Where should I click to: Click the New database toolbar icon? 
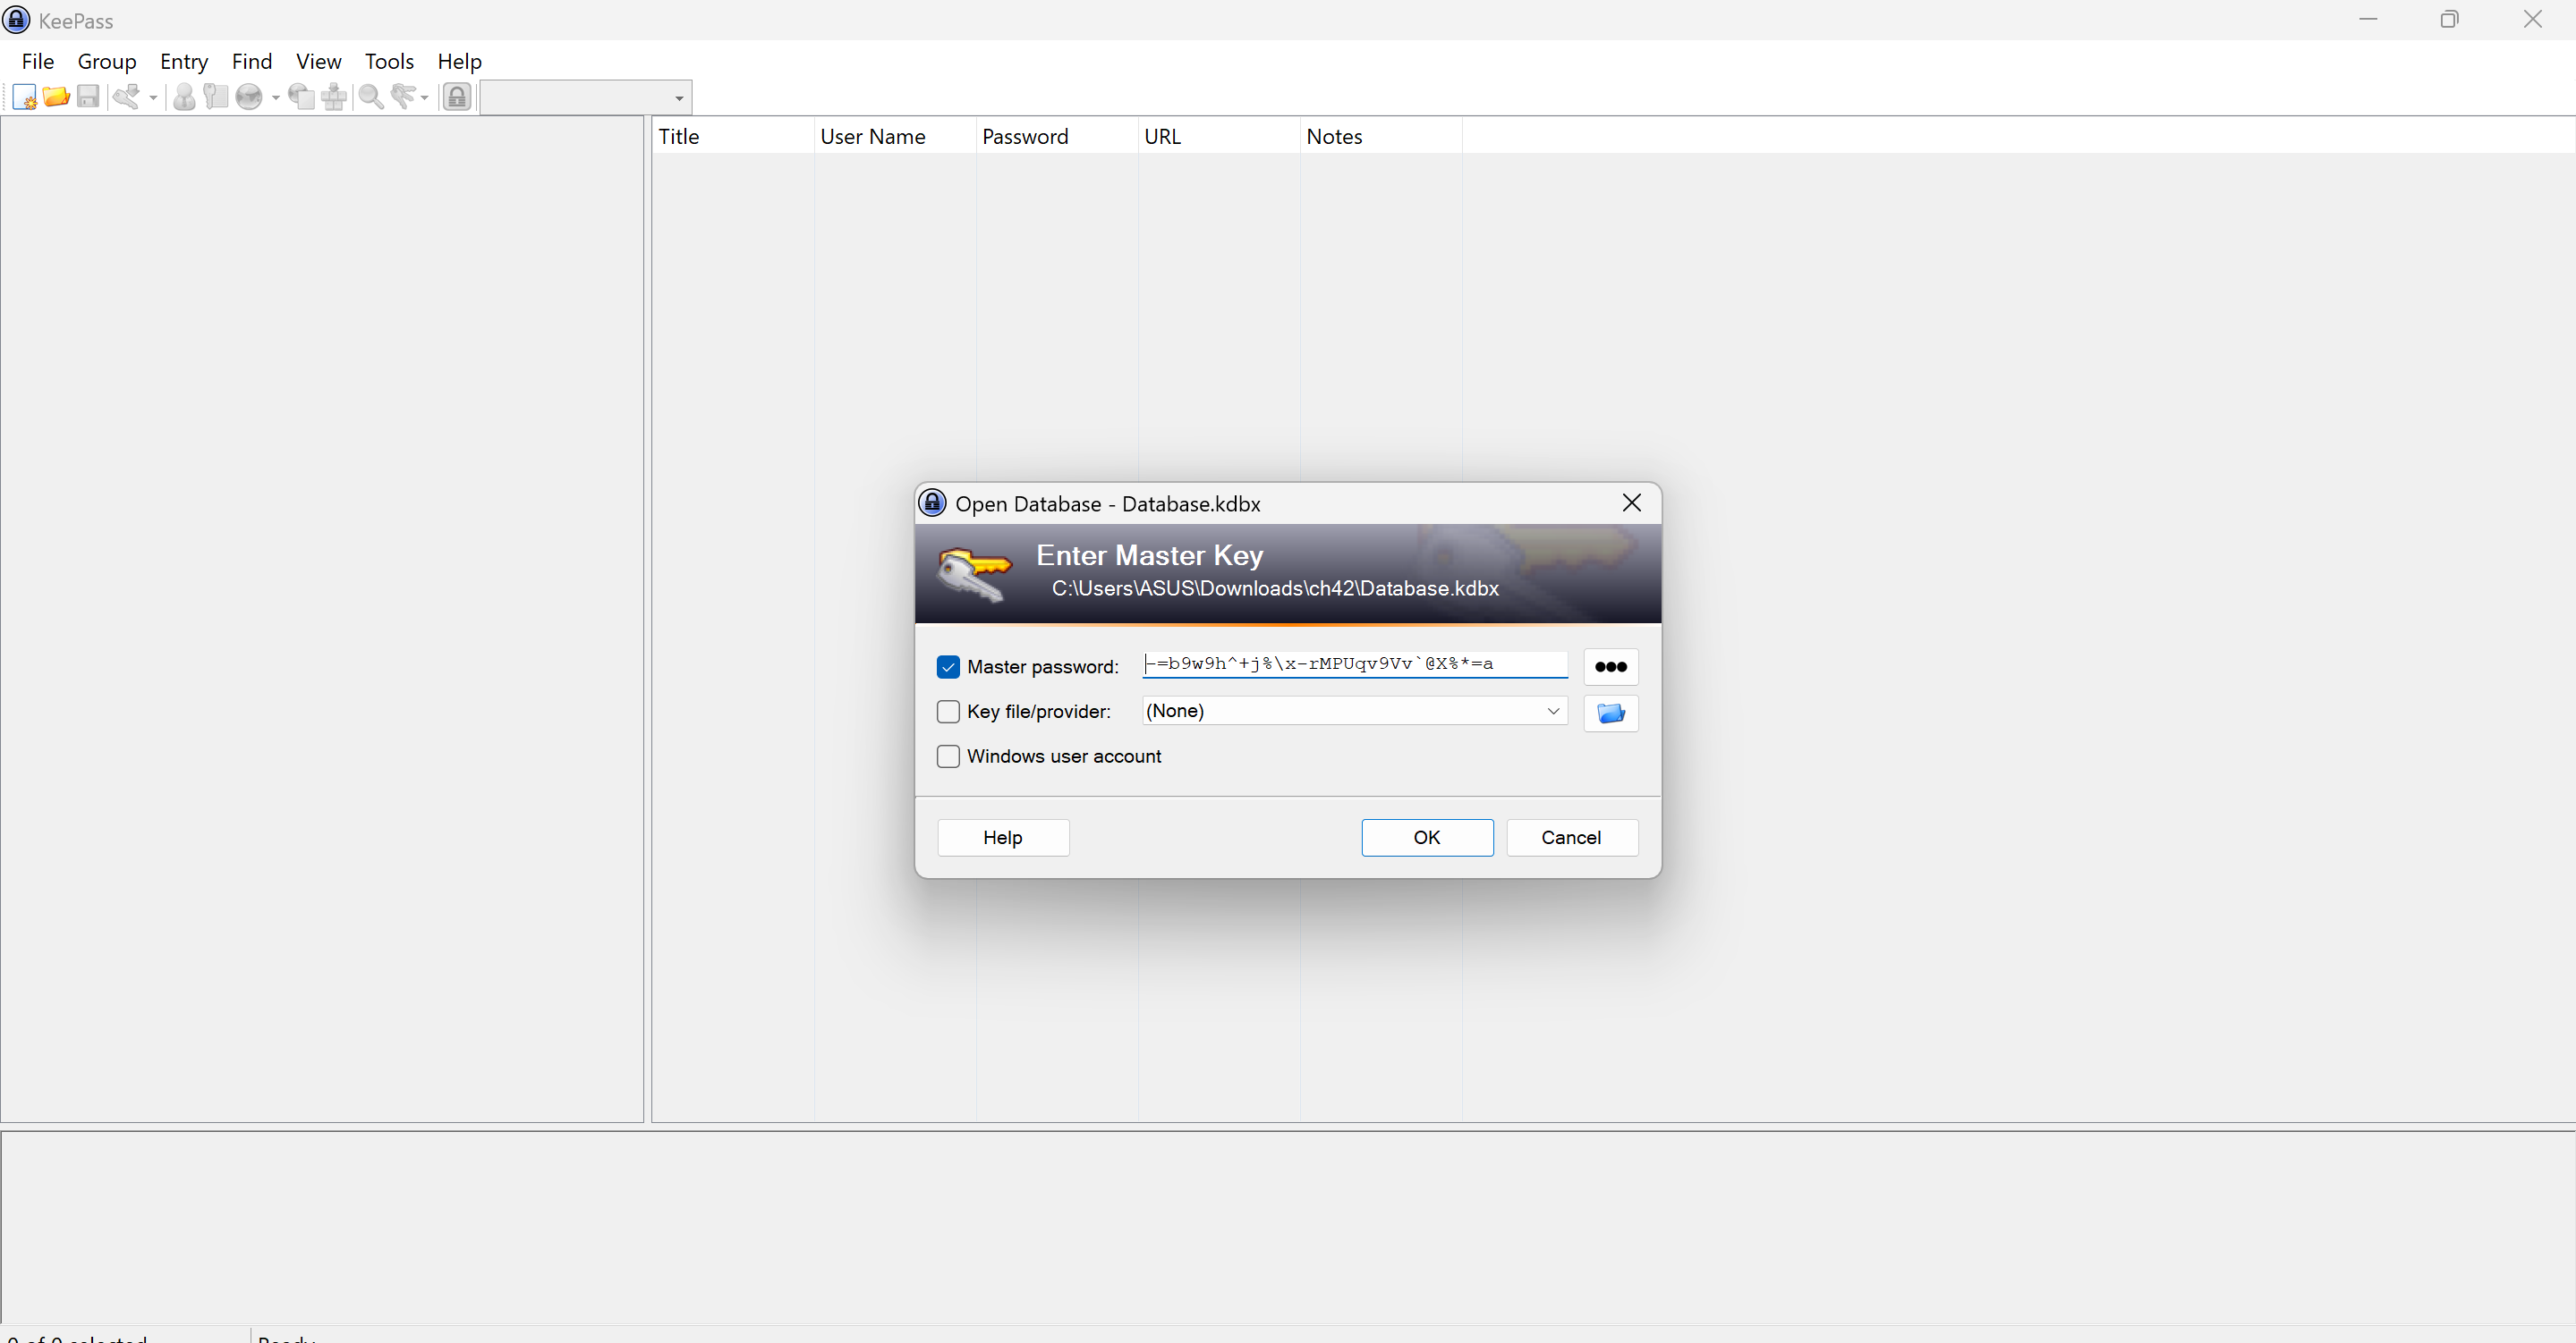coord(24,97)
